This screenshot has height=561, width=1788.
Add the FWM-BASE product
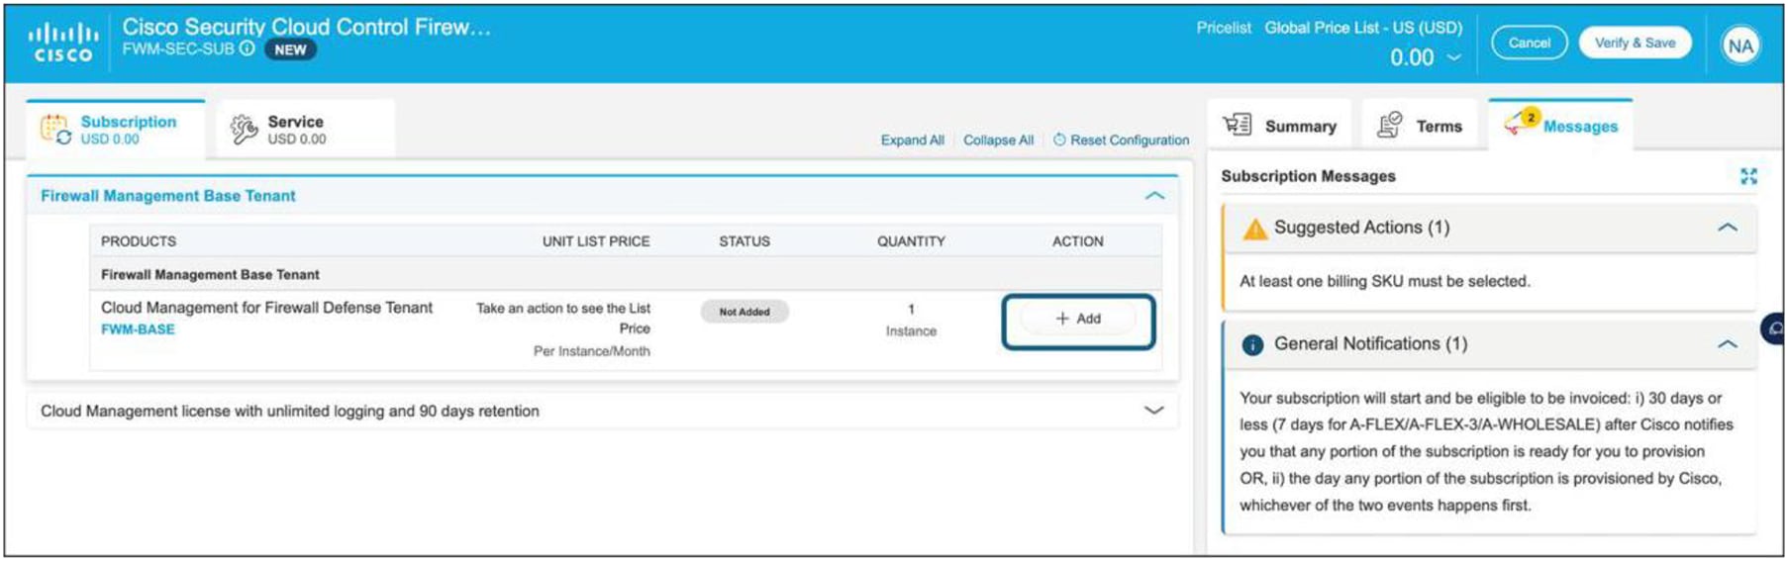1078,319
